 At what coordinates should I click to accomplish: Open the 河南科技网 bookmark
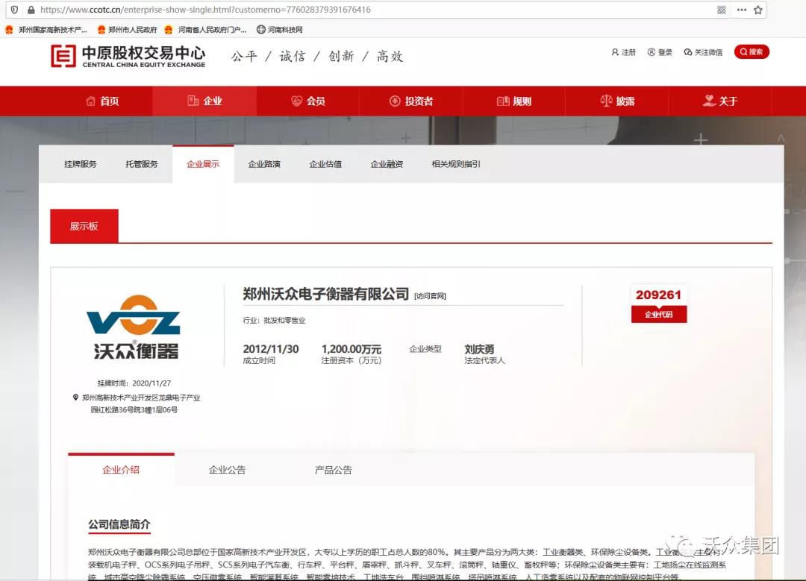tap(279, 30)
